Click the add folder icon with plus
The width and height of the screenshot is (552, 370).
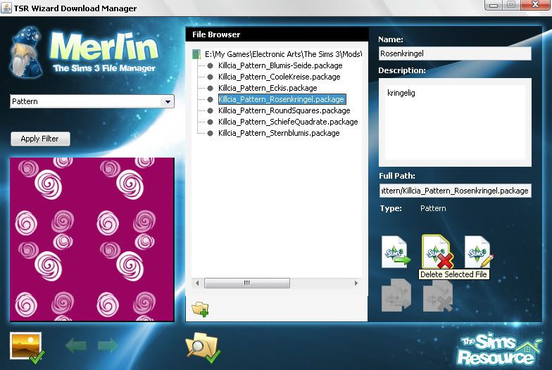(x=200, y=309)
